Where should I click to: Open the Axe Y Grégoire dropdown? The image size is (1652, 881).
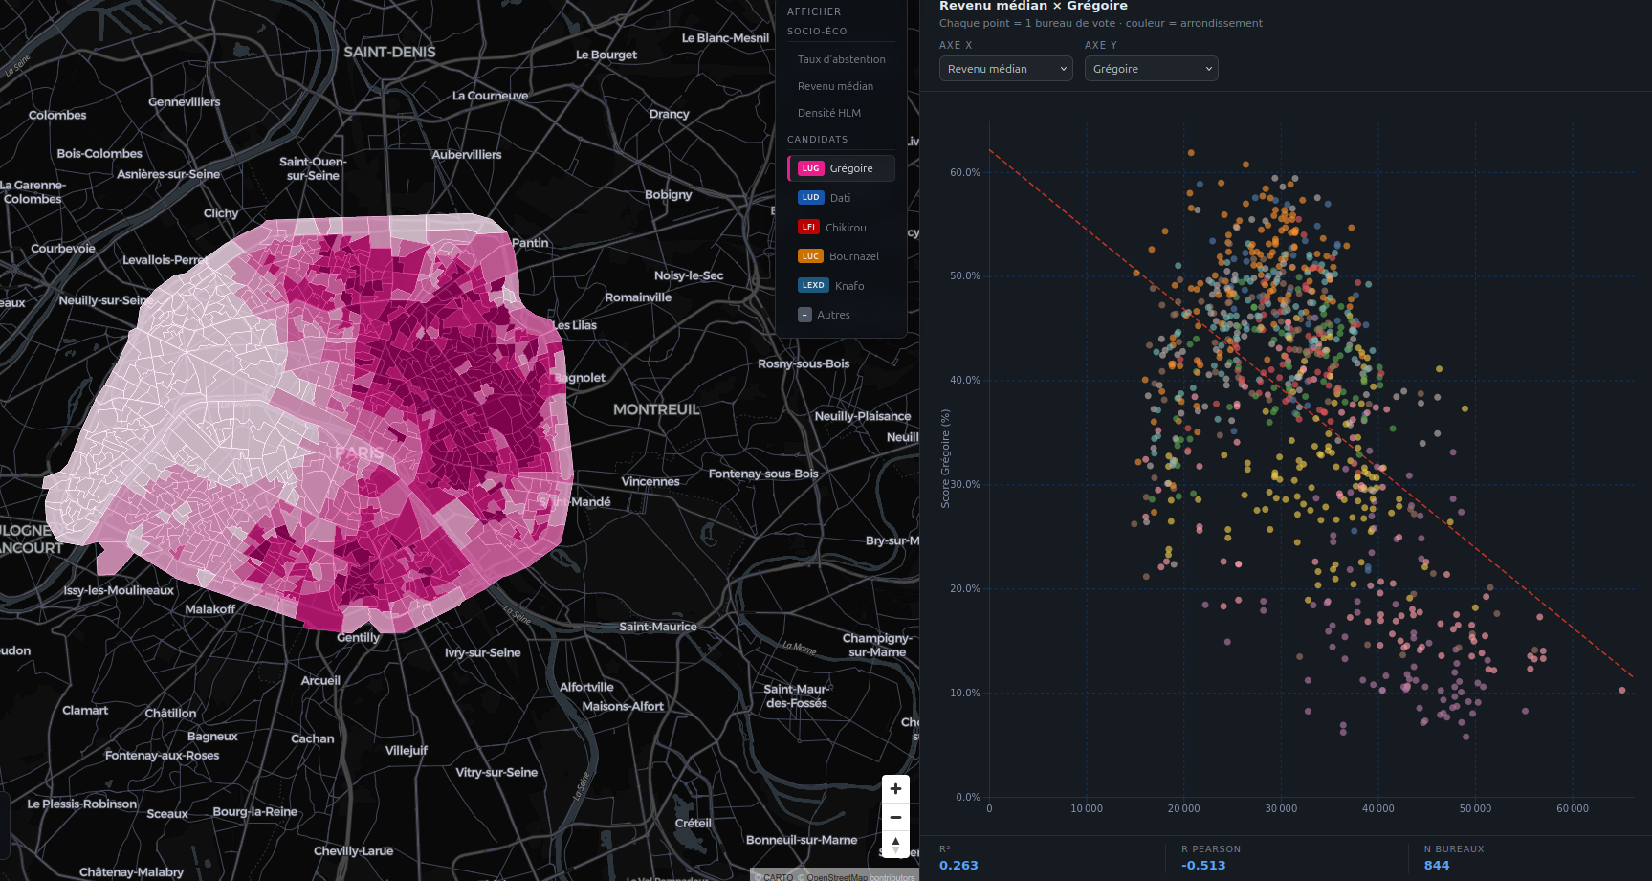(1151, 69)
